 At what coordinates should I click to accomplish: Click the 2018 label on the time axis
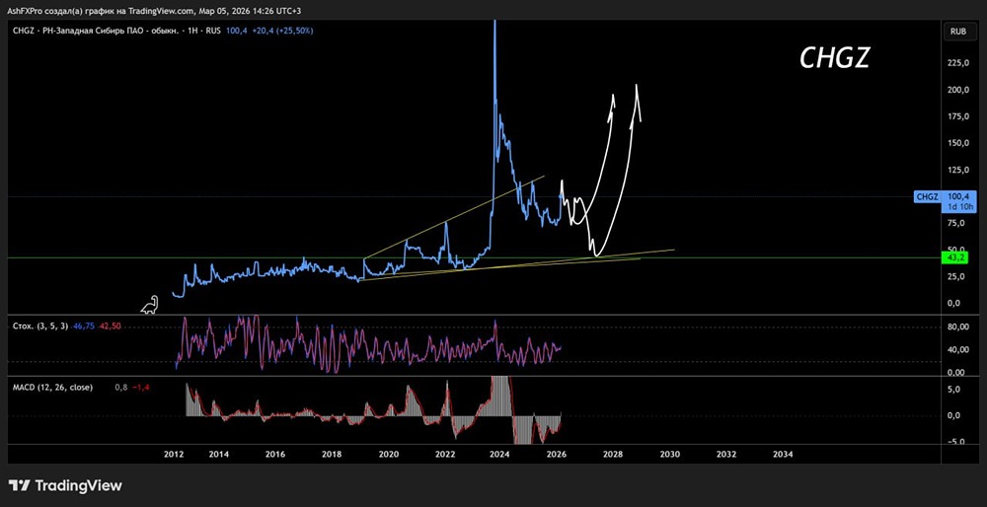[x=332, y=454]
